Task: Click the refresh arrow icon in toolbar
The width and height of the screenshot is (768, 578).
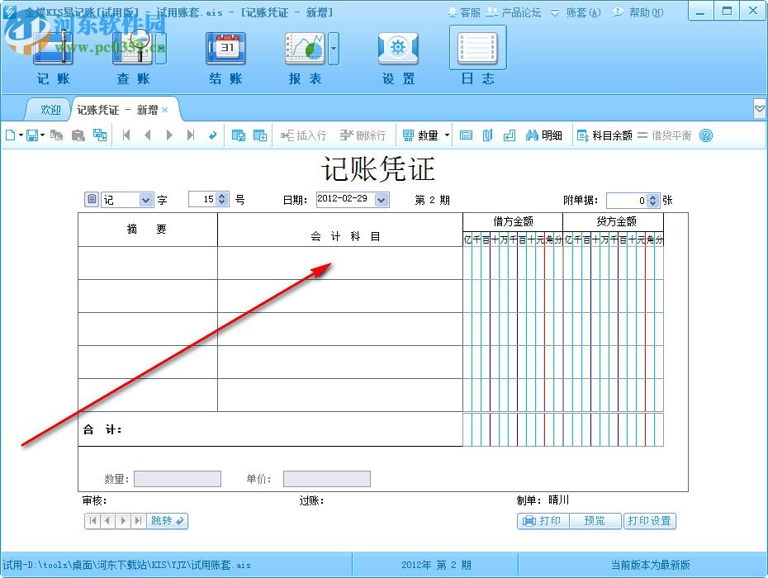Action: (212, 135)
